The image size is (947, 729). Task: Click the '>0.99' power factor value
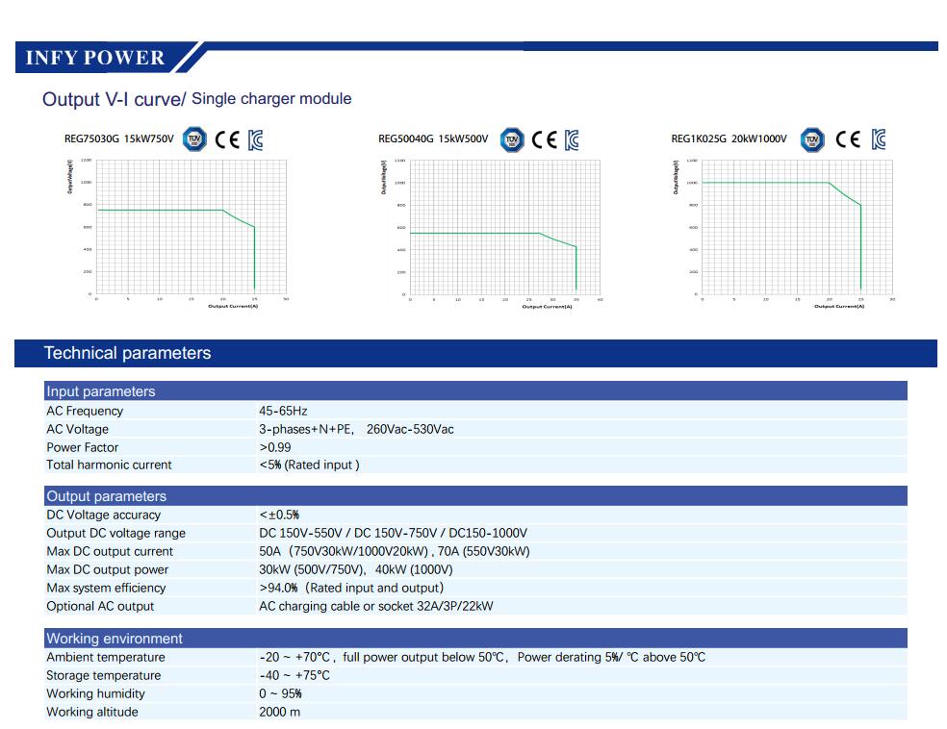pos(275,447)
